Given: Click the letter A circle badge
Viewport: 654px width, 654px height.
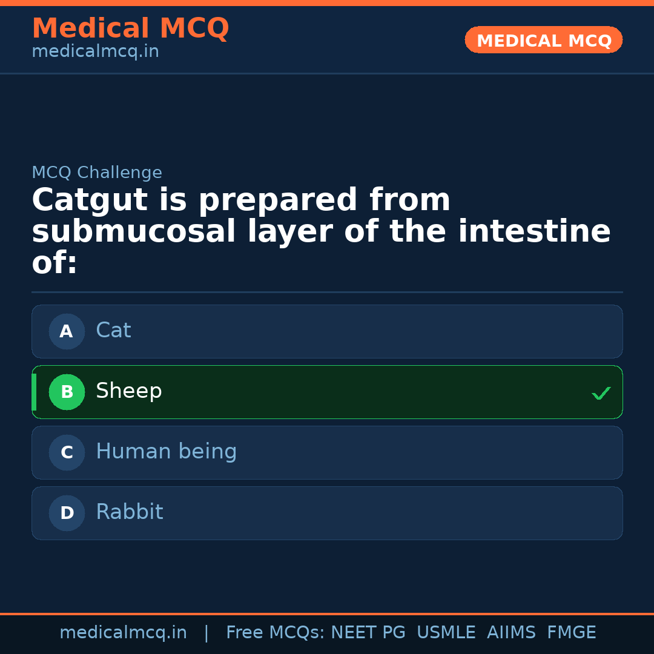Looking at the screenshot, I should [x=67, y=331].
